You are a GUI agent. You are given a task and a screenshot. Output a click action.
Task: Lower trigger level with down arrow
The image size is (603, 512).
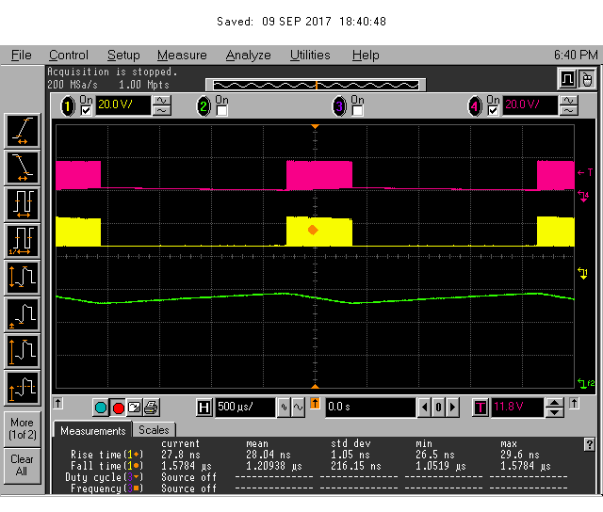pos(554,412)
